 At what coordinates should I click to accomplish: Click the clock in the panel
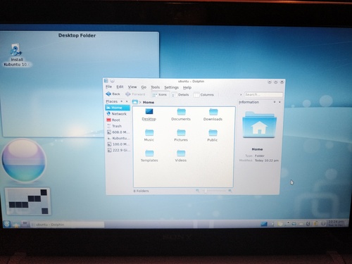click(336, 223)
